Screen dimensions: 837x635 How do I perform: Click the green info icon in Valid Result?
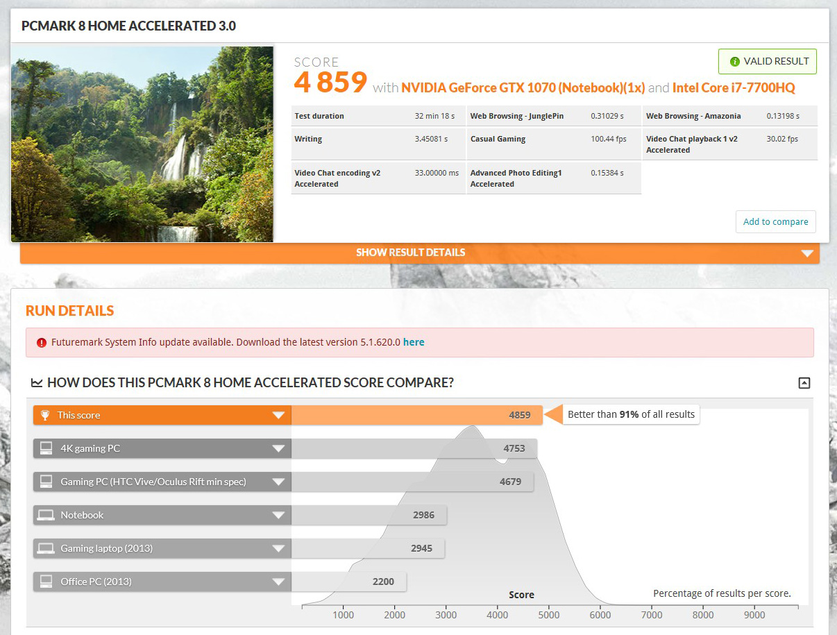pos(734,61)
